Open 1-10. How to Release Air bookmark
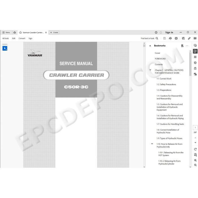The image size is (198, 198). click(169, 145)
